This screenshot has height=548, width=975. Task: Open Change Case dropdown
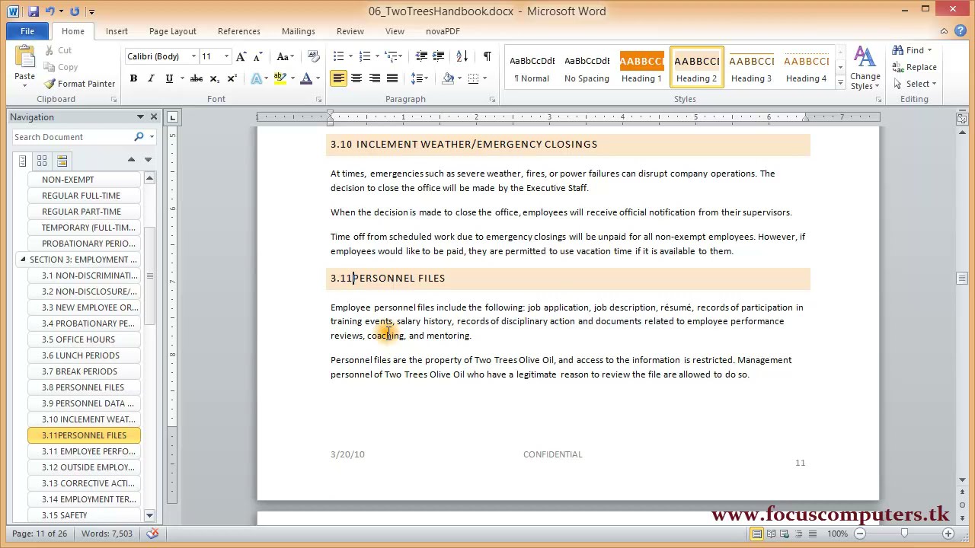click(285, 56)
